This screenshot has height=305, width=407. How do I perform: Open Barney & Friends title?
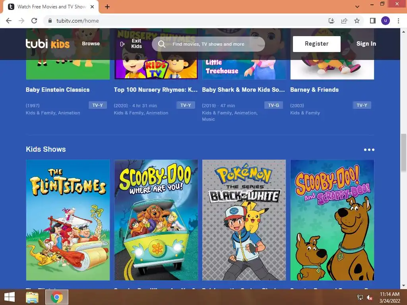(x=314, y=90)
